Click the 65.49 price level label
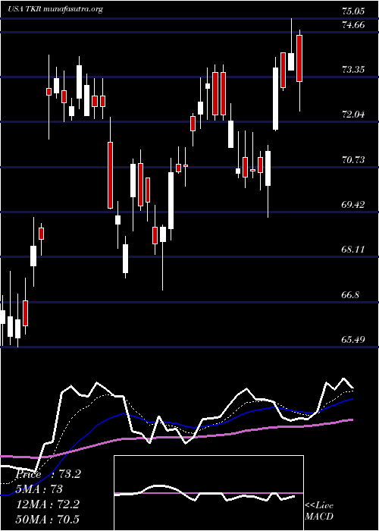The height and width of the screenshot is (531, 379). [353, 339]
